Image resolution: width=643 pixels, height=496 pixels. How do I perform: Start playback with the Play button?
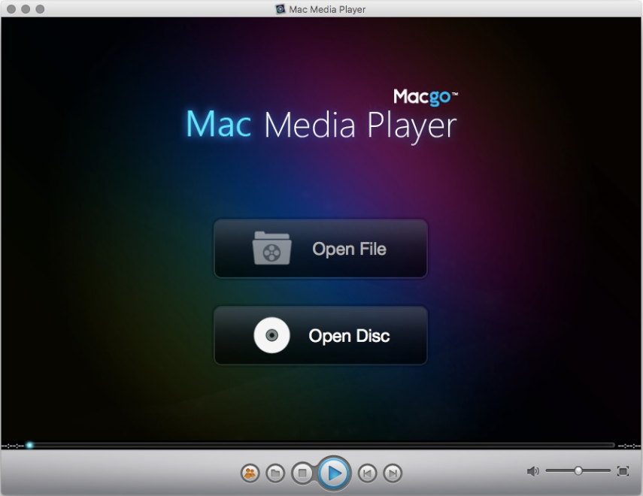tap(333, 473)
